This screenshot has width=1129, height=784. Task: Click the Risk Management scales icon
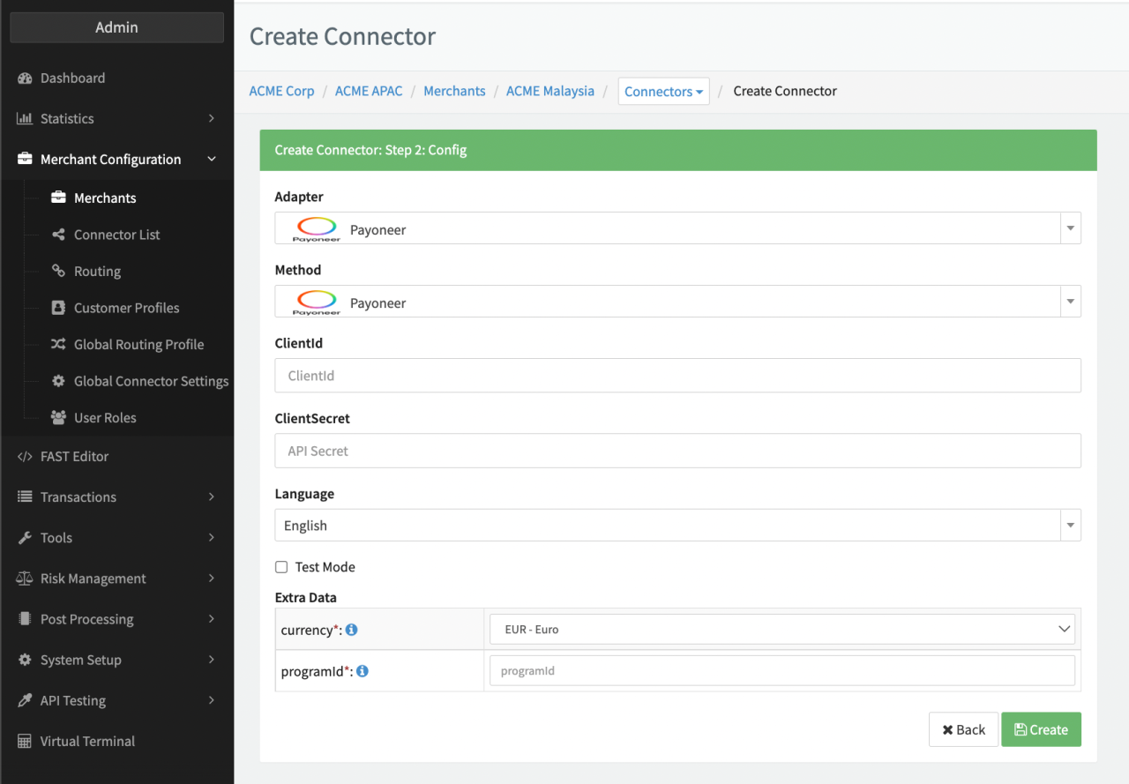(25, 579)
